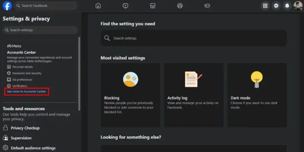
Task: Click 'Most visited settings' heading
Action: (x=123, y=58)
